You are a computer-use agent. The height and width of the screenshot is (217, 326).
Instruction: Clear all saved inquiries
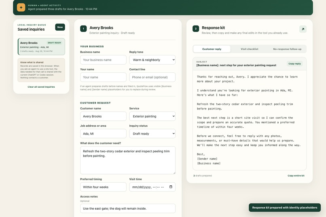[x=41, y=87]
